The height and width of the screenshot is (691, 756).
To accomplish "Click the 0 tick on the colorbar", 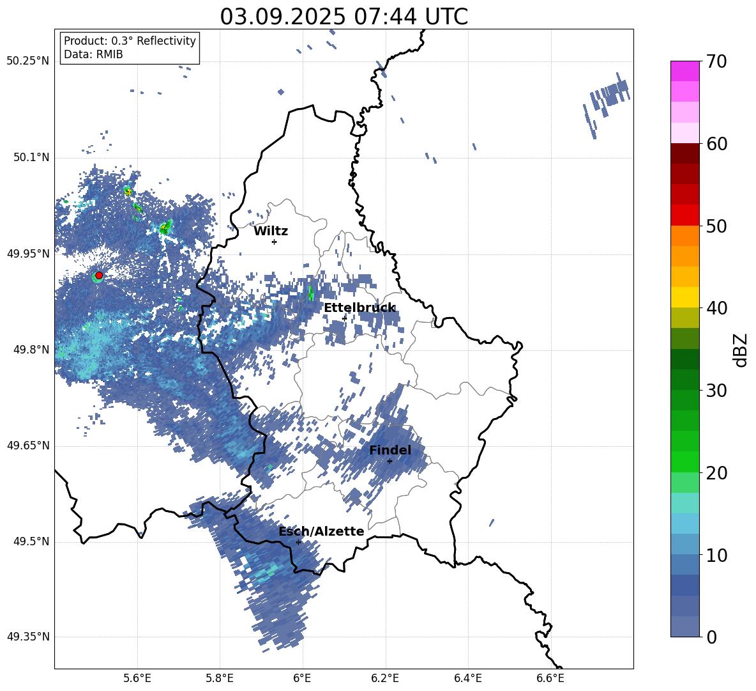I will [711, 637].
